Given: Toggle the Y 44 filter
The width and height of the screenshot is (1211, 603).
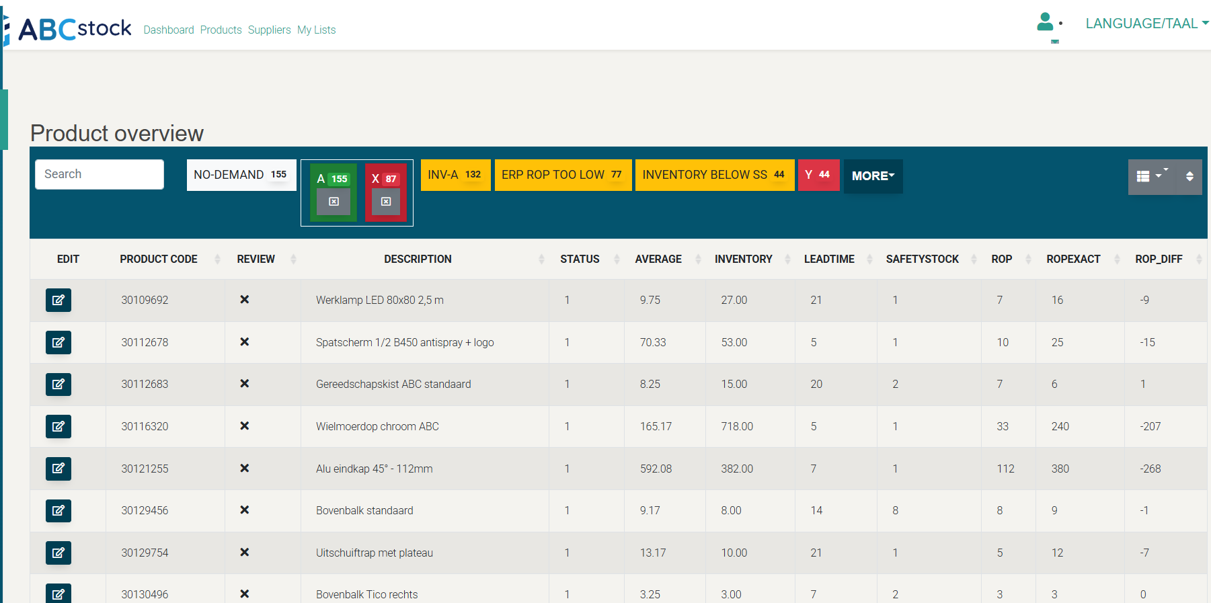Looking at the screenshot, I should pos(818,175).
